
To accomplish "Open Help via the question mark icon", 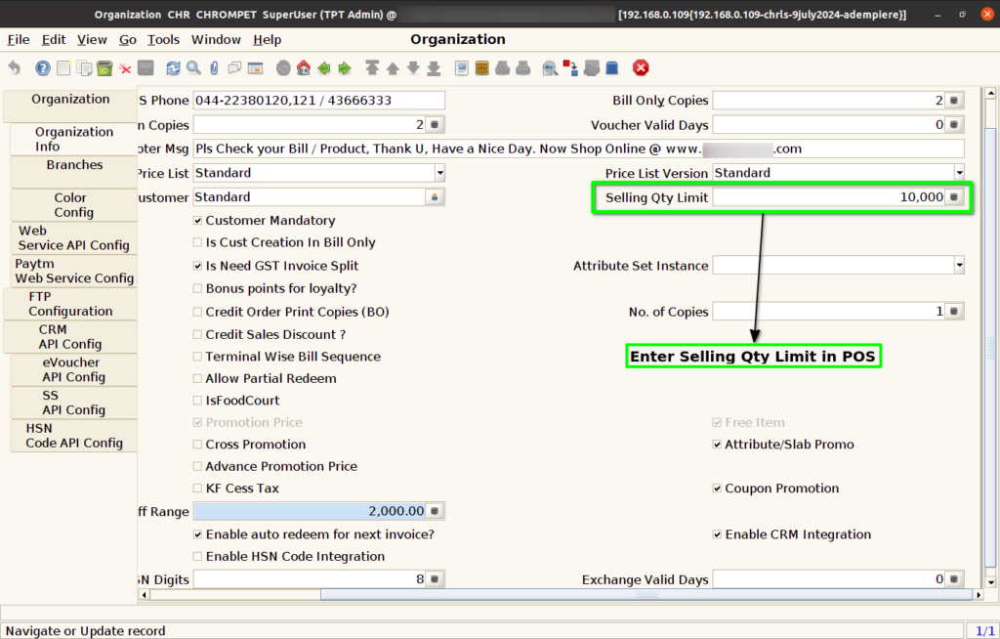I will tap(43, 67).
